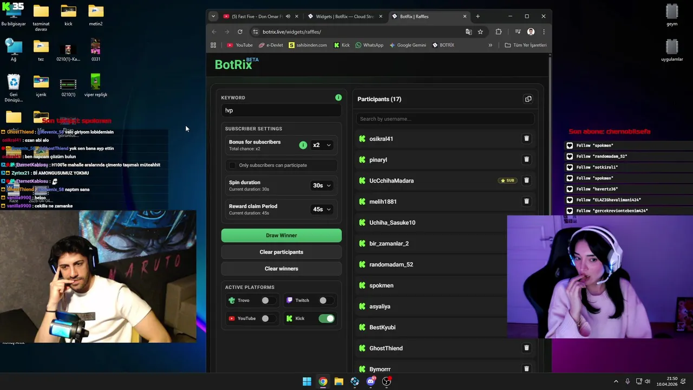
Task: Open the media controls icon in Chrome
Action: 518,31
